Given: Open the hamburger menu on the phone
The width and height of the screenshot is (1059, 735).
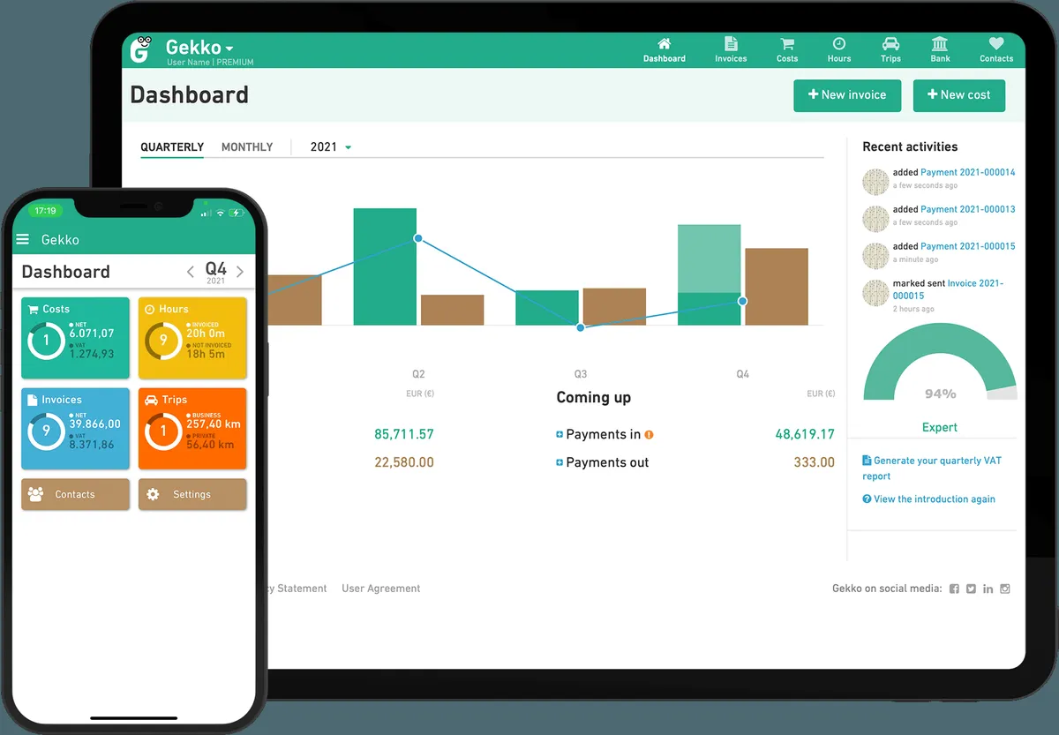Looking at the screenshot, I should (x=23, y=239).
